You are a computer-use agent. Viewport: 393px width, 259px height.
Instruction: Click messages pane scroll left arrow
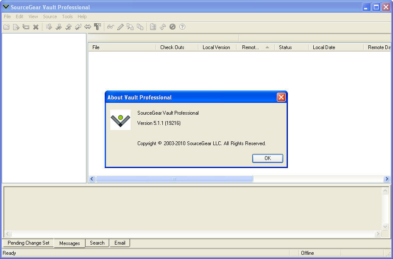[x=8, y=234]
